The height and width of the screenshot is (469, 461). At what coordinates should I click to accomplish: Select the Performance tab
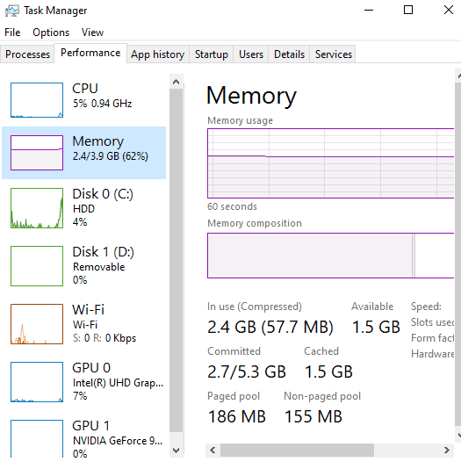coord(90,53)
